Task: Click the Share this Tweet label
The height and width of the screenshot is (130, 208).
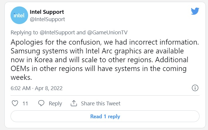Action: point(100,103)
